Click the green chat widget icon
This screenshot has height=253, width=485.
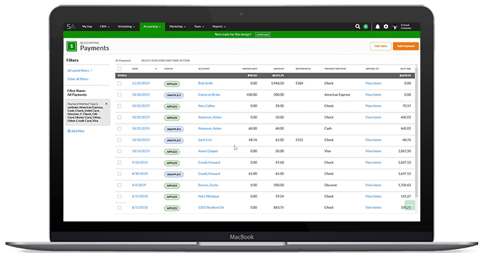pyautogui.click(x=410, y=205)
